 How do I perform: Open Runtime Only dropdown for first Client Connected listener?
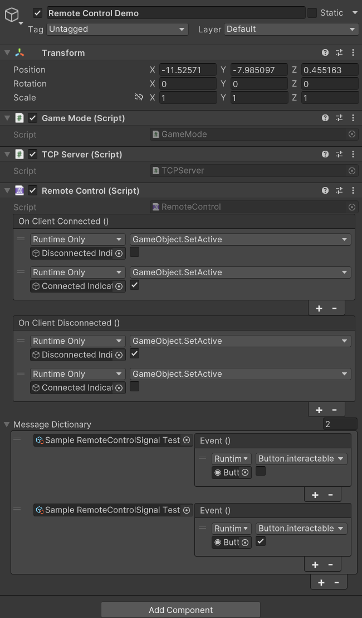point(78,239)
